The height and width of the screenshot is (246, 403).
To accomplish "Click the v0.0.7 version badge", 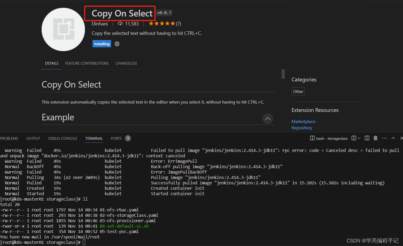I will pyautogui.click(x=164, y=13).
